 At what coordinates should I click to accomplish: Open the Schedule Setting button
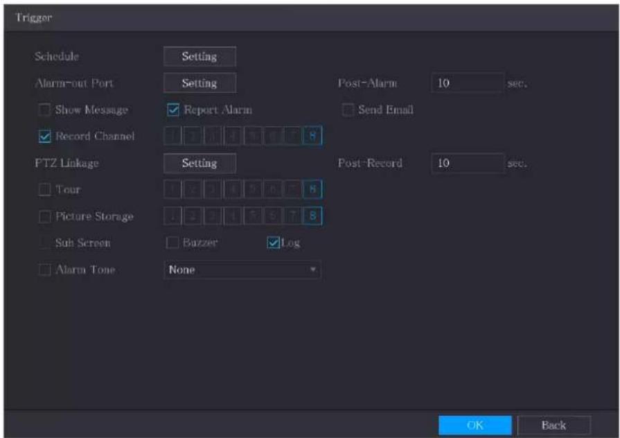tap(200, 57)
